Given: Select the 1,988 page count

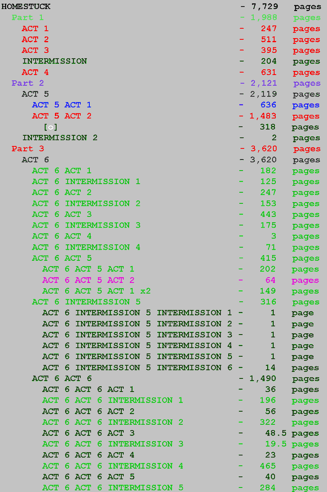Looking at the screenshot, I should tap(264, 18).
